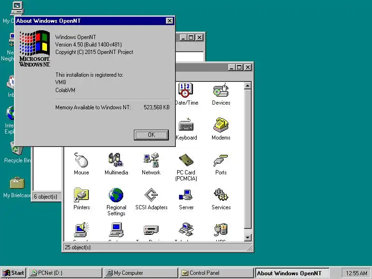Select the Telephony icon in bottom row
The height and width of the screenshot is (279, 372).
pyautogui.click(x=186, y=229)
